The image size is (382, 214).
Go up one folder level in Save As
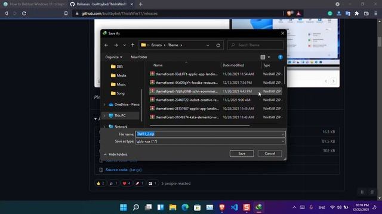point(133,45)
